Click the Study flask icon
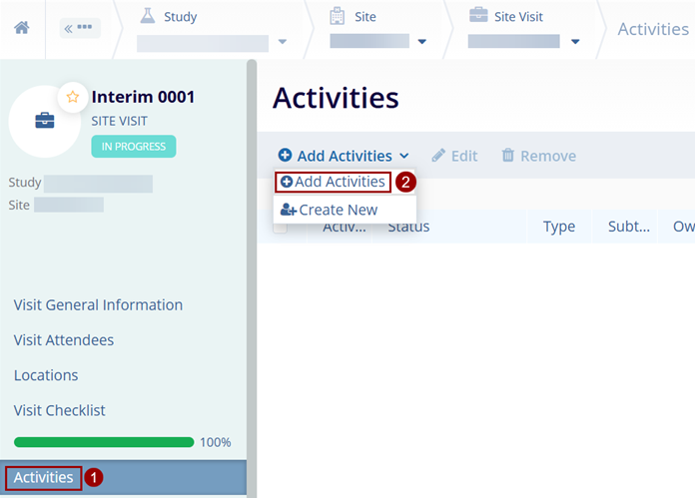This screenshot has height=498, width=695. 148,16
